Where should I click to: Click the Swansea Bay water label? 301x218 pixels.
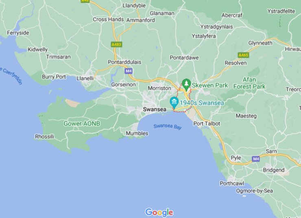pos(168,126)
